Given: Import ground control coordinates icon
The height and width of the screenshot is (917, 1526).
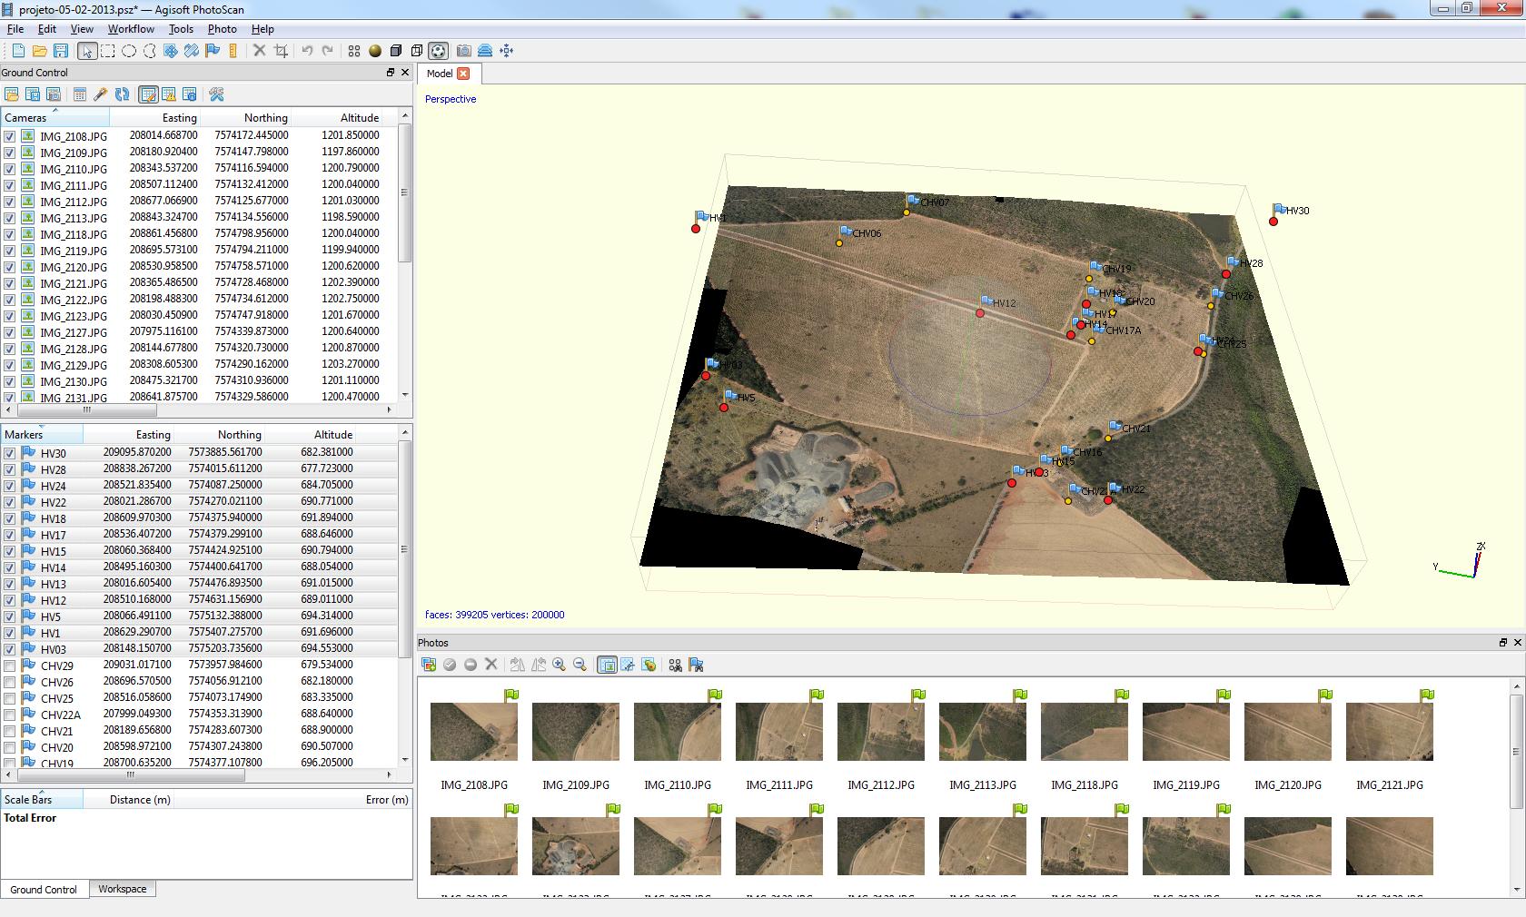Looking at the screenshot, I should (x=12, y=94).
